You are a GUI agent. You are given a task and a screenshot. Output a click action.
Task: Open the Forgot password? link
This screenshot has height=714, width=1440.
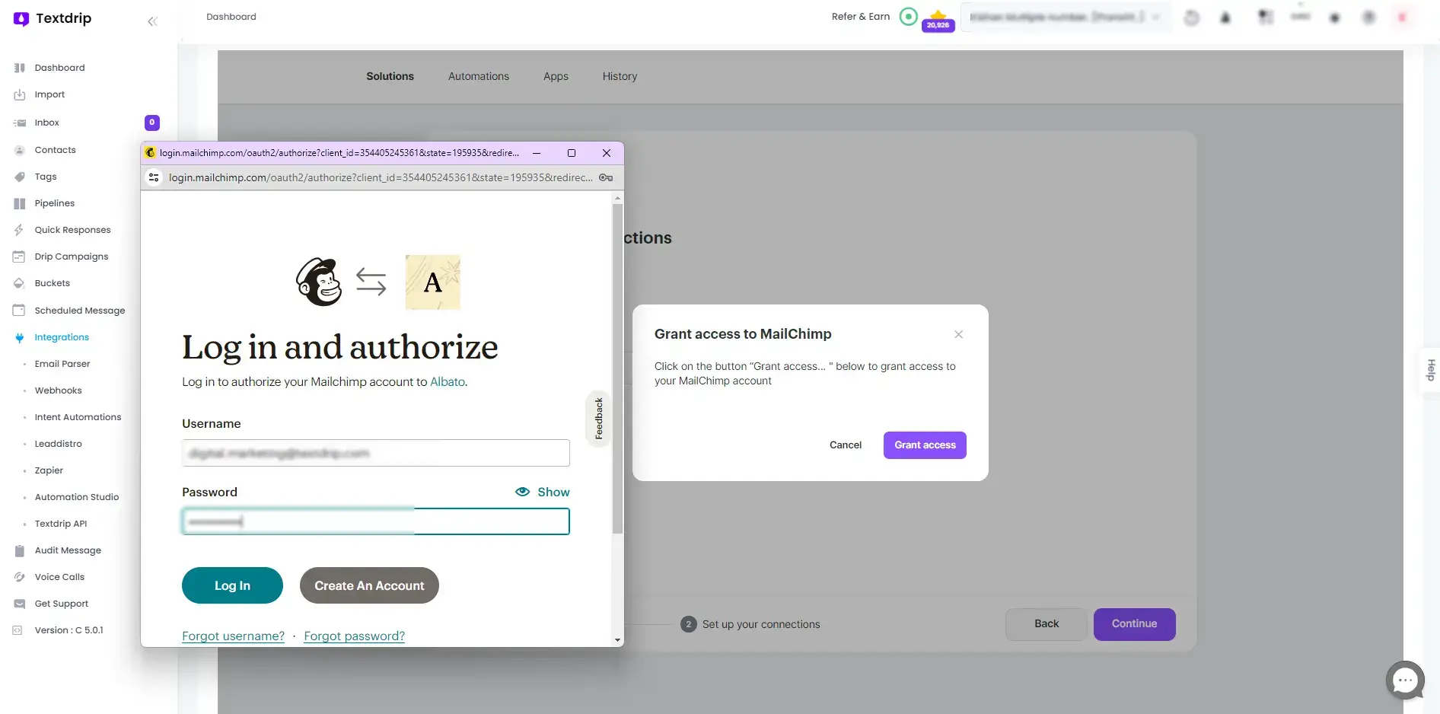(x=354, y=636)
